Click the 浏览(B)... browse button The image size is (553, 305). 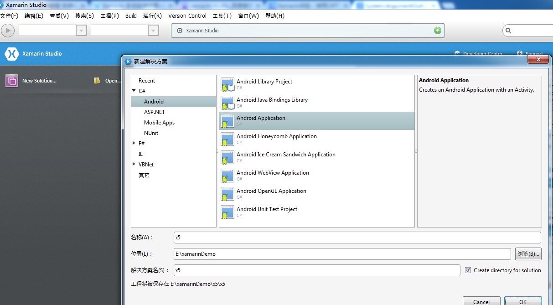point(528,253)
